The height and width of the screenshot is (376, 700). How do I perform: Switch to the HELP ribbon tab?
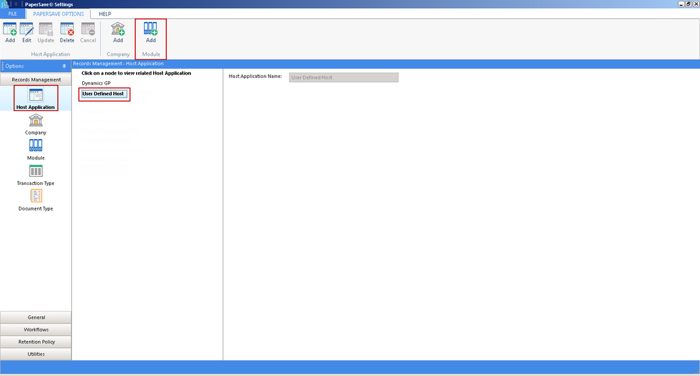click(105, 13)
